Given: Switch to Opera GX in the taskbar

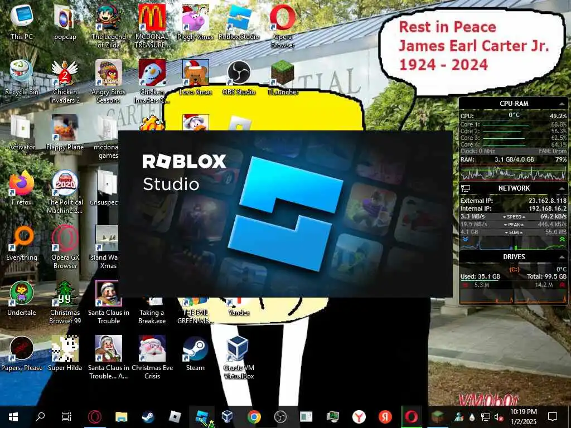Looking at the screenshot, I should click(94, 417).
